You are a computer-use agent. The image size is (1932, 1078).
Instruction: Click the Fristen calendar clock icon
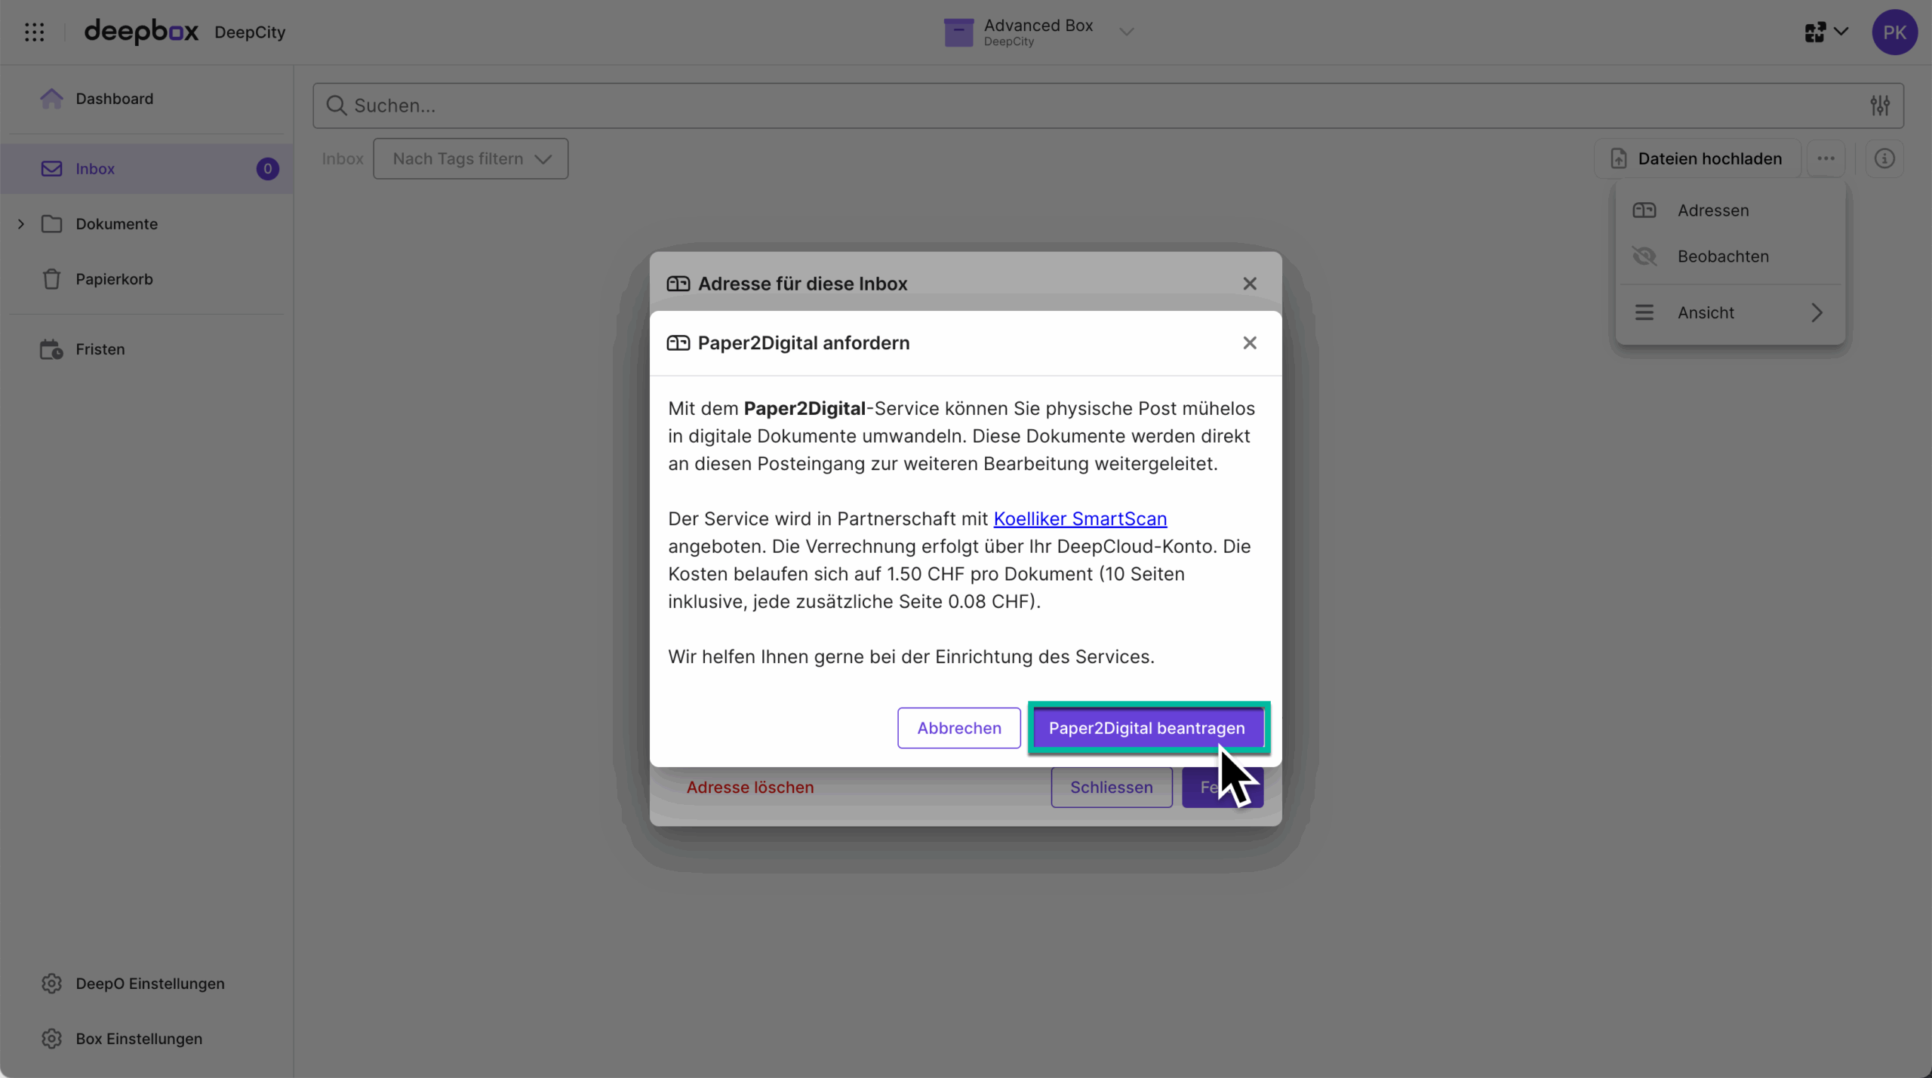pyautogui.click(x=51, y=349)
